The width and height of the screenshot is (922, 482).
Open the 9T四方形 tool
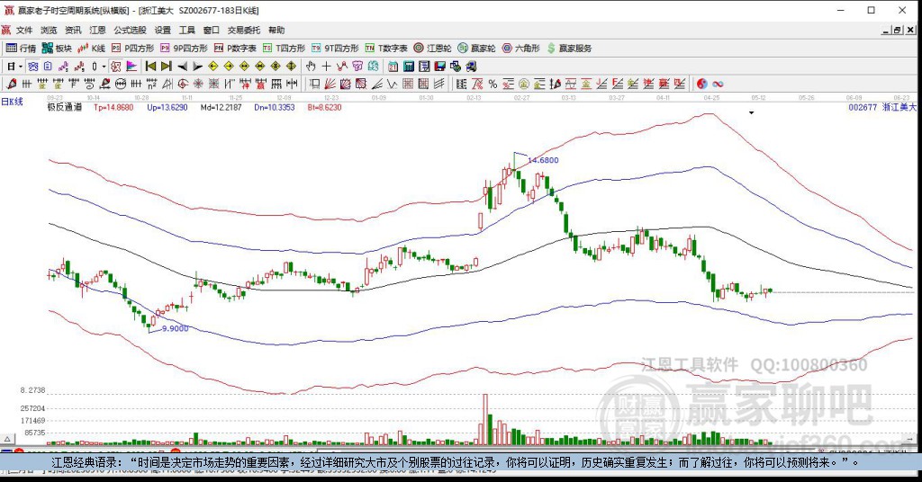(335, 49)
